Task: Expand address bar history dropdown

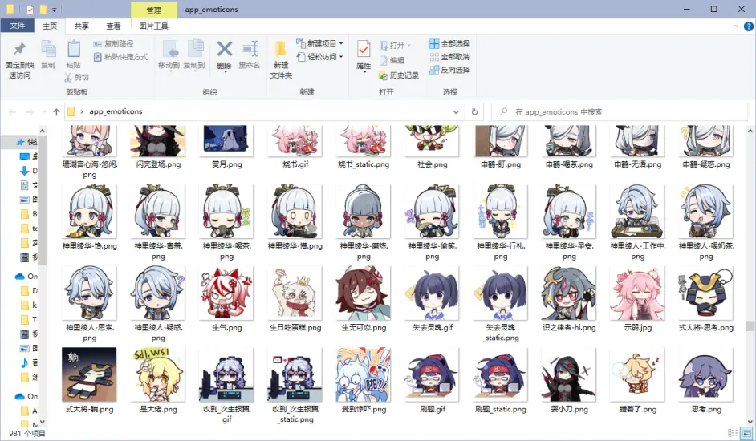Action: pos(456,111)
